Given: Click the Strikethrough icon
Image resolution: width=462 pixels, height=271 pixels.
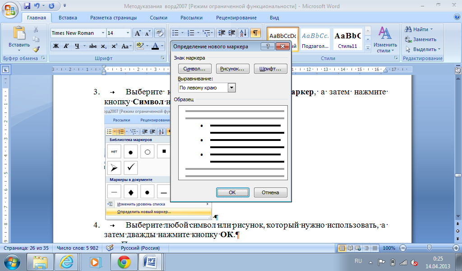Looking at the screenshot, I should (93, 46).
